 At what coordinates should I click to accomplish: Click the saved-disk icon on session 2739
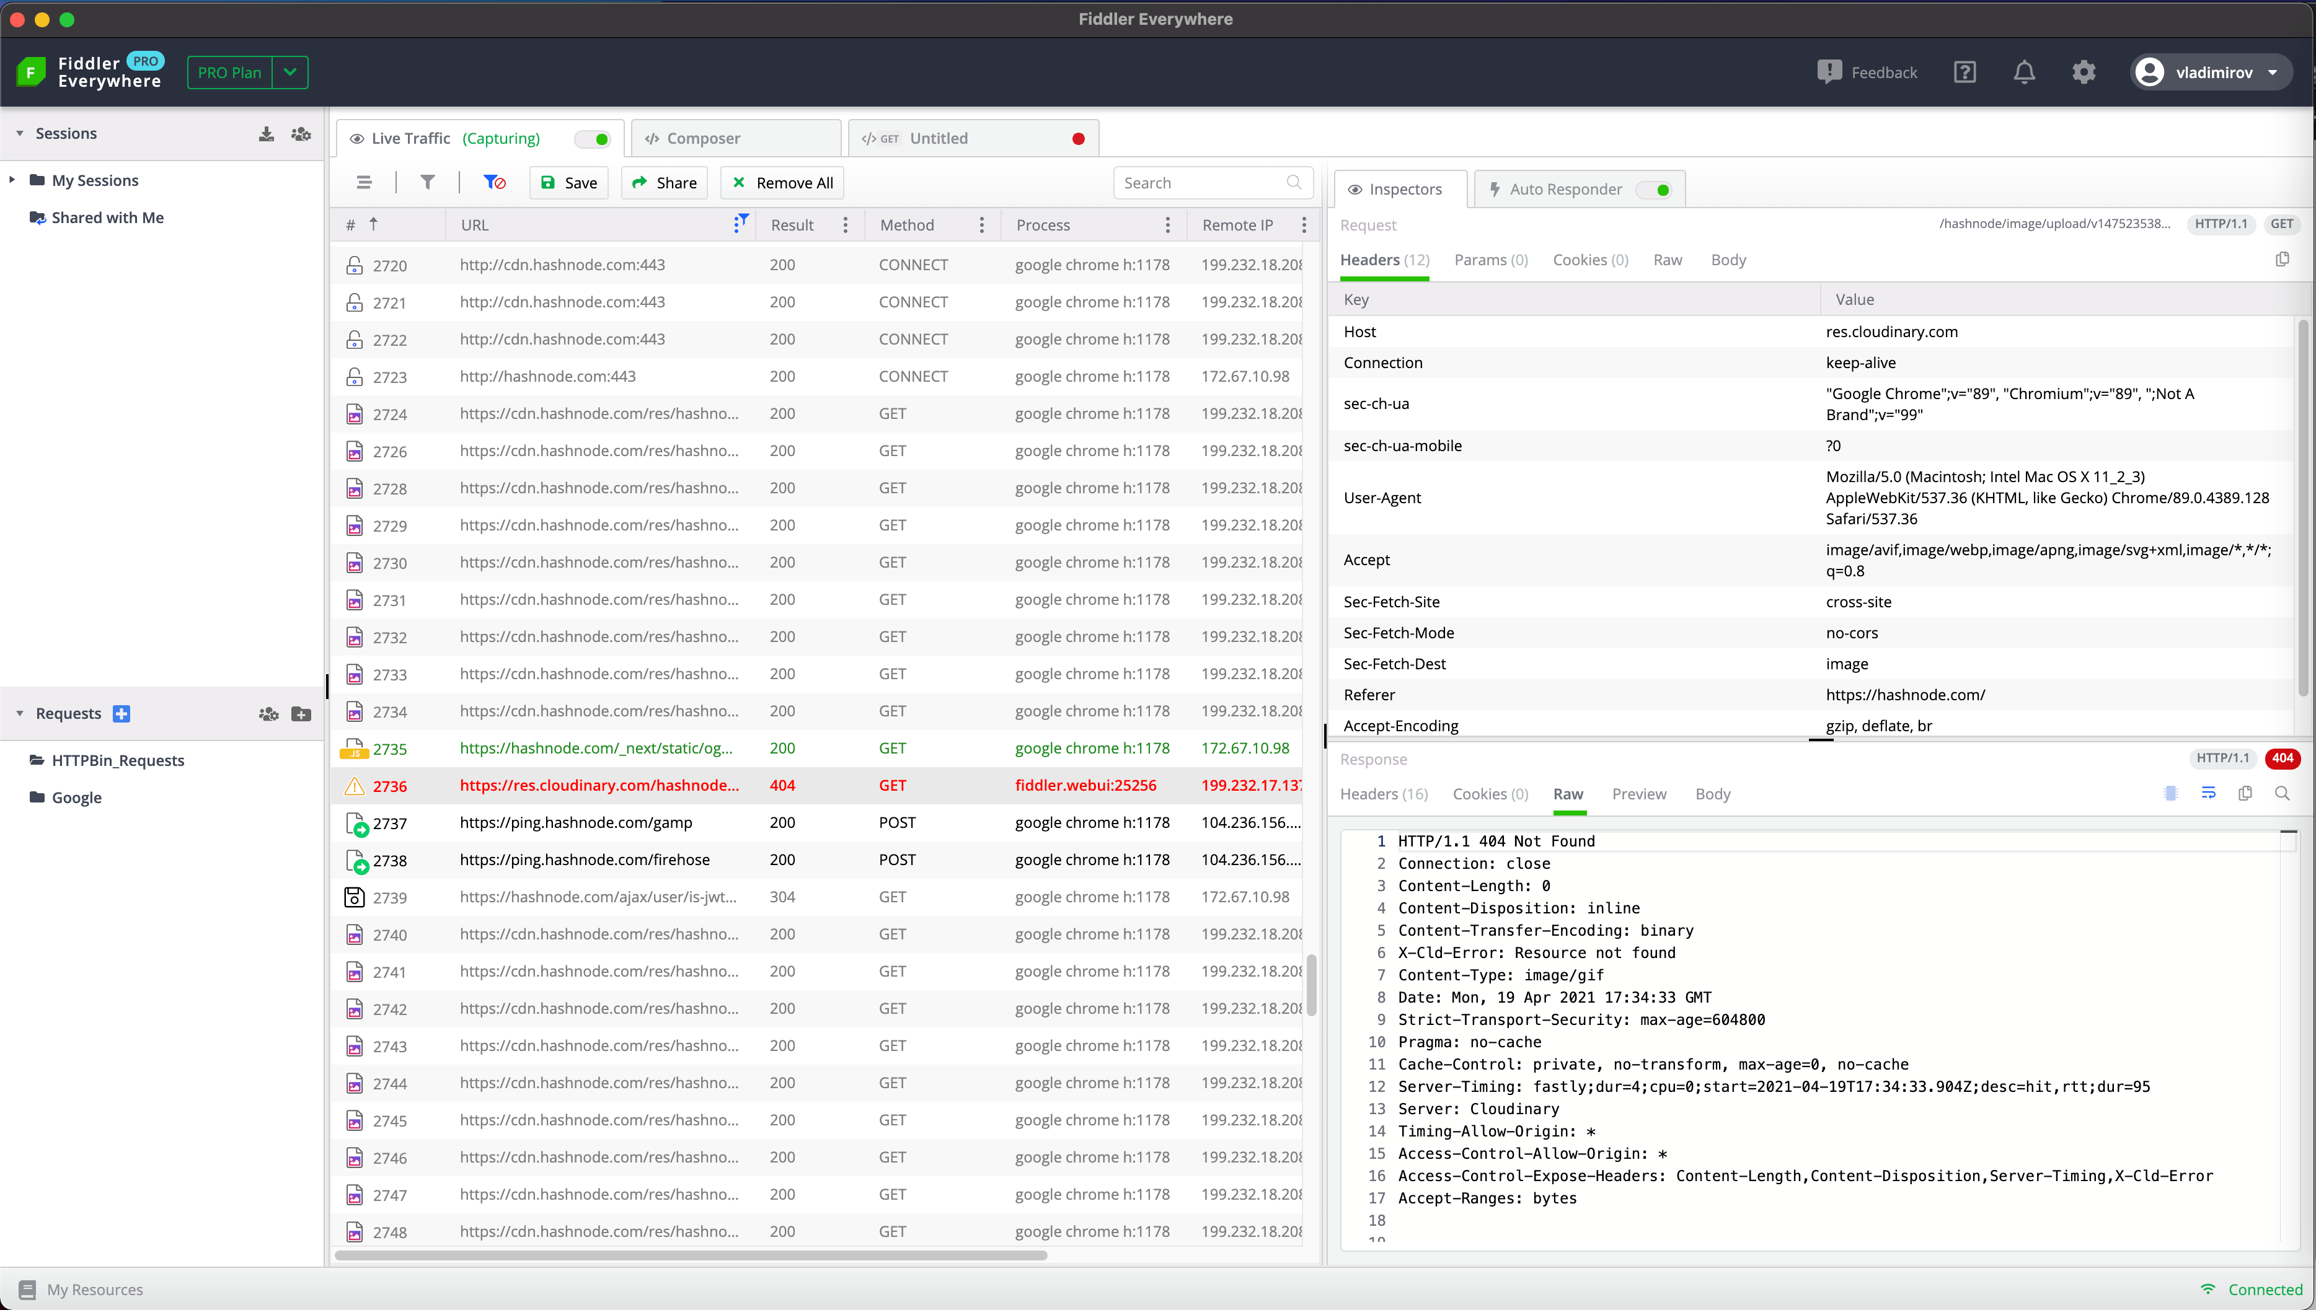(x=355, y=897)
